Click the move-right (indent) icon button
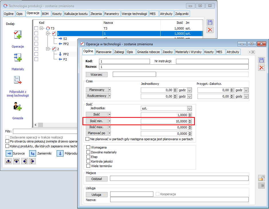Screen dimensions: 269x209 [32, 161]
